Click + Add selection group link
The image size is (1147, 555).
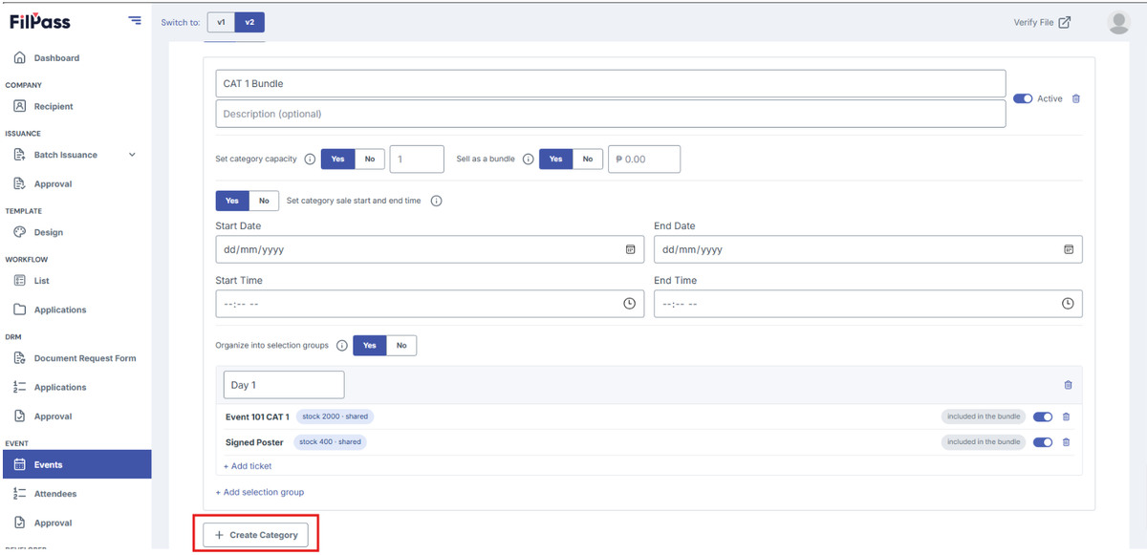pos(260,492)
